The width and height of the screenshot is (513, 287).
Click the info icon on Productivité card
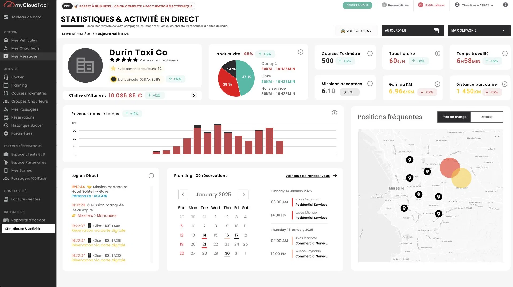pyautogui.click(x=301, y=52)
